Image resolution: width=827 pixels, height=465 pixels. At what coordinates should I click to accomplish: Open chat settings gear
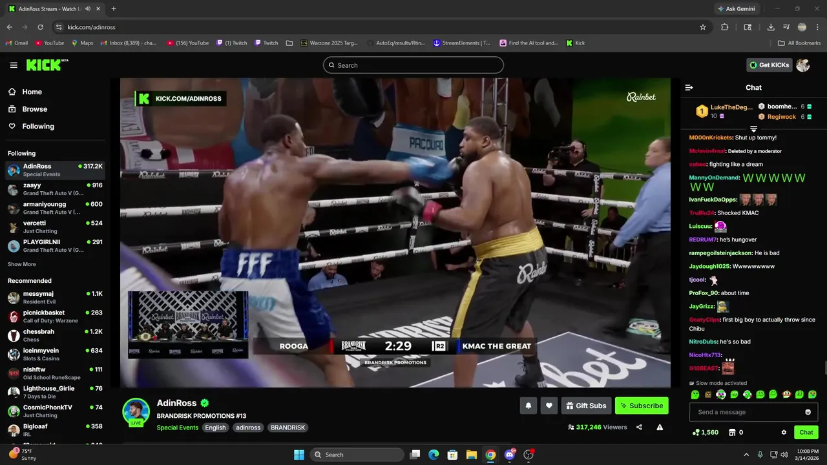[784, 432]
